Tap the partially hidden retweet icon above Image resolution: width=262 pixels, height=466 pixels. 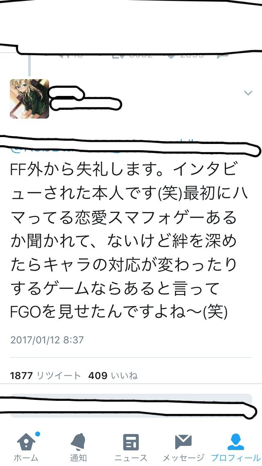click(117, 55)
